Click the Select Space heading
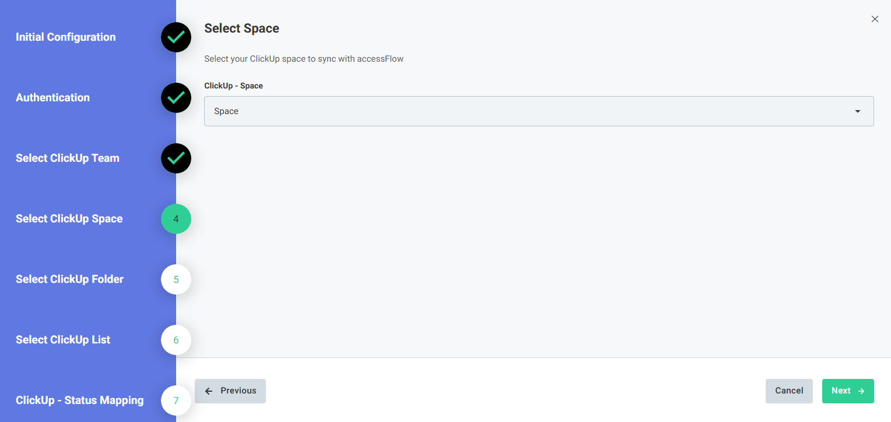 point(242,29)
